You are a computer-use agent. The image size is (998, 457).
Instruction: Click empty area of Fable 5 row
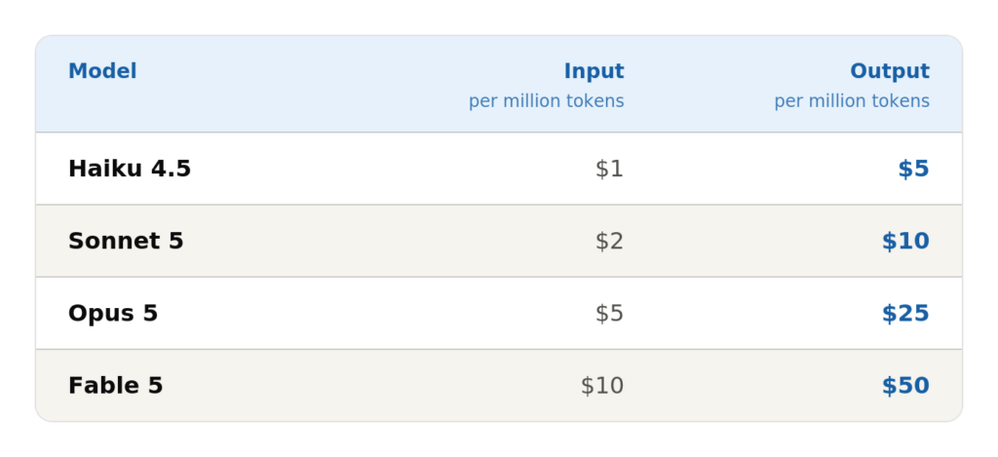tap(375, 386)
